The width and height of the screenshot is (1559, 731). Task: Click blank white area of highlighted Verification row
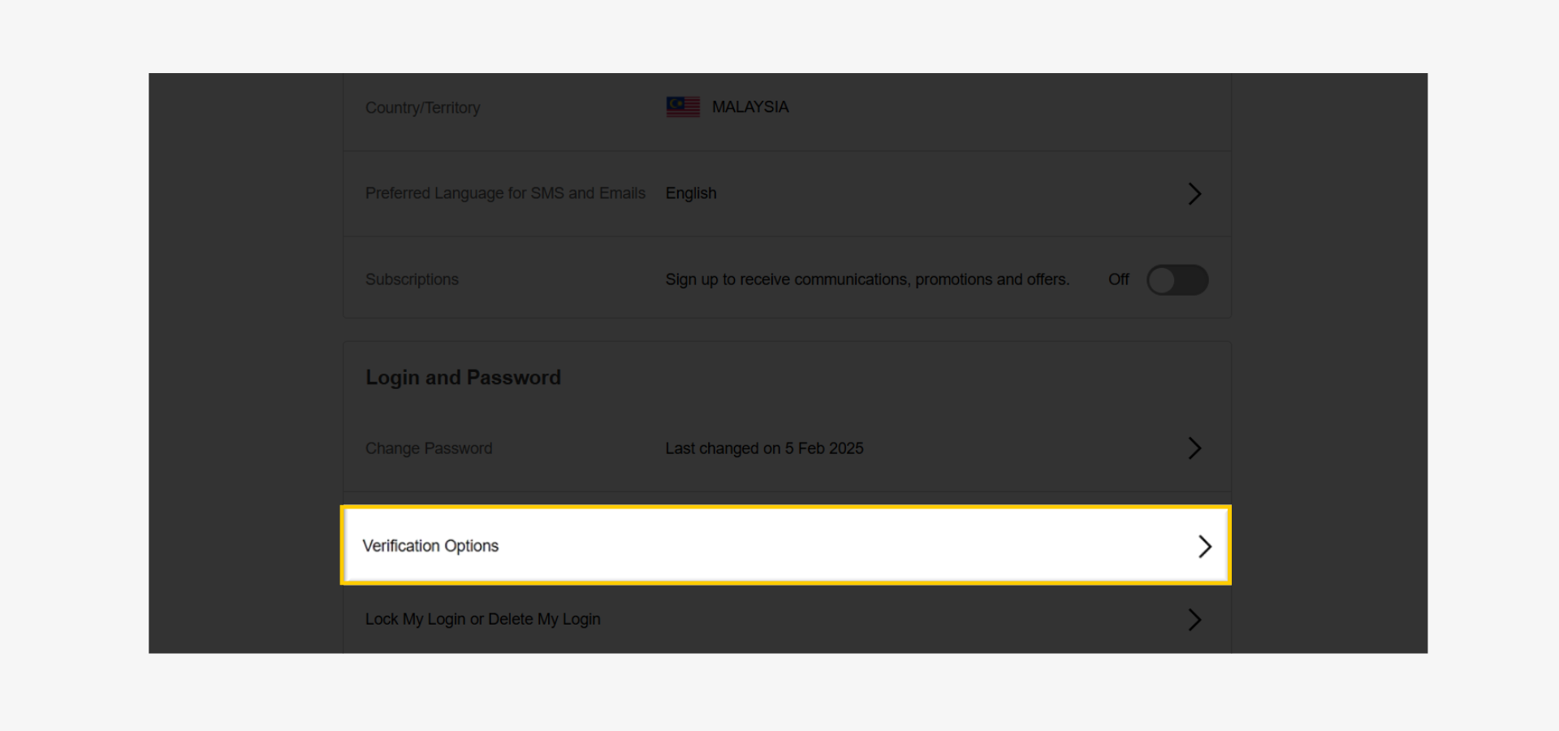[812, 546]
